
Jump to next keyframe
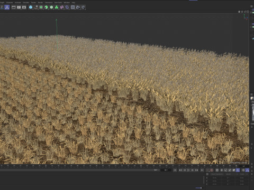[196, 170]
